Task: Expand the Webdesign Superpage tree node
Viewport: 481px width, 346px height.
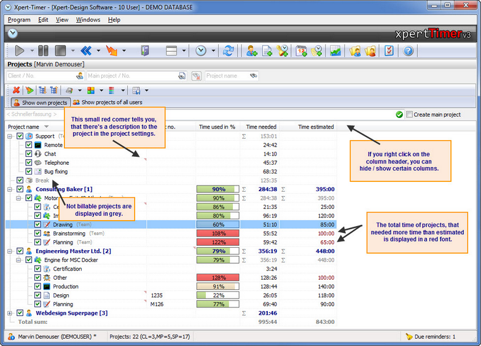Action: (x=10, y=313)
